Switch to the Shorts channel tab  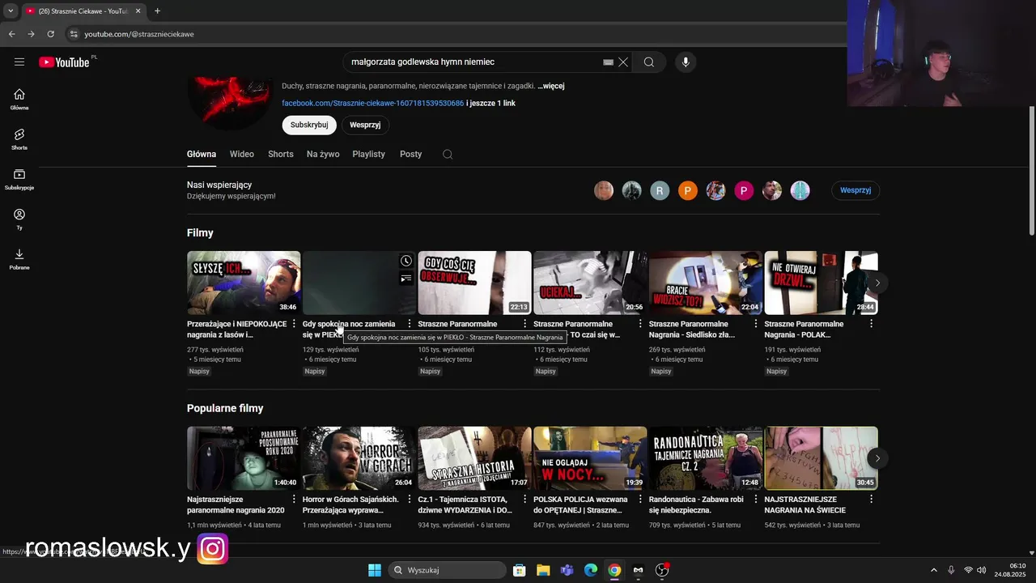[x=281, y=154]
